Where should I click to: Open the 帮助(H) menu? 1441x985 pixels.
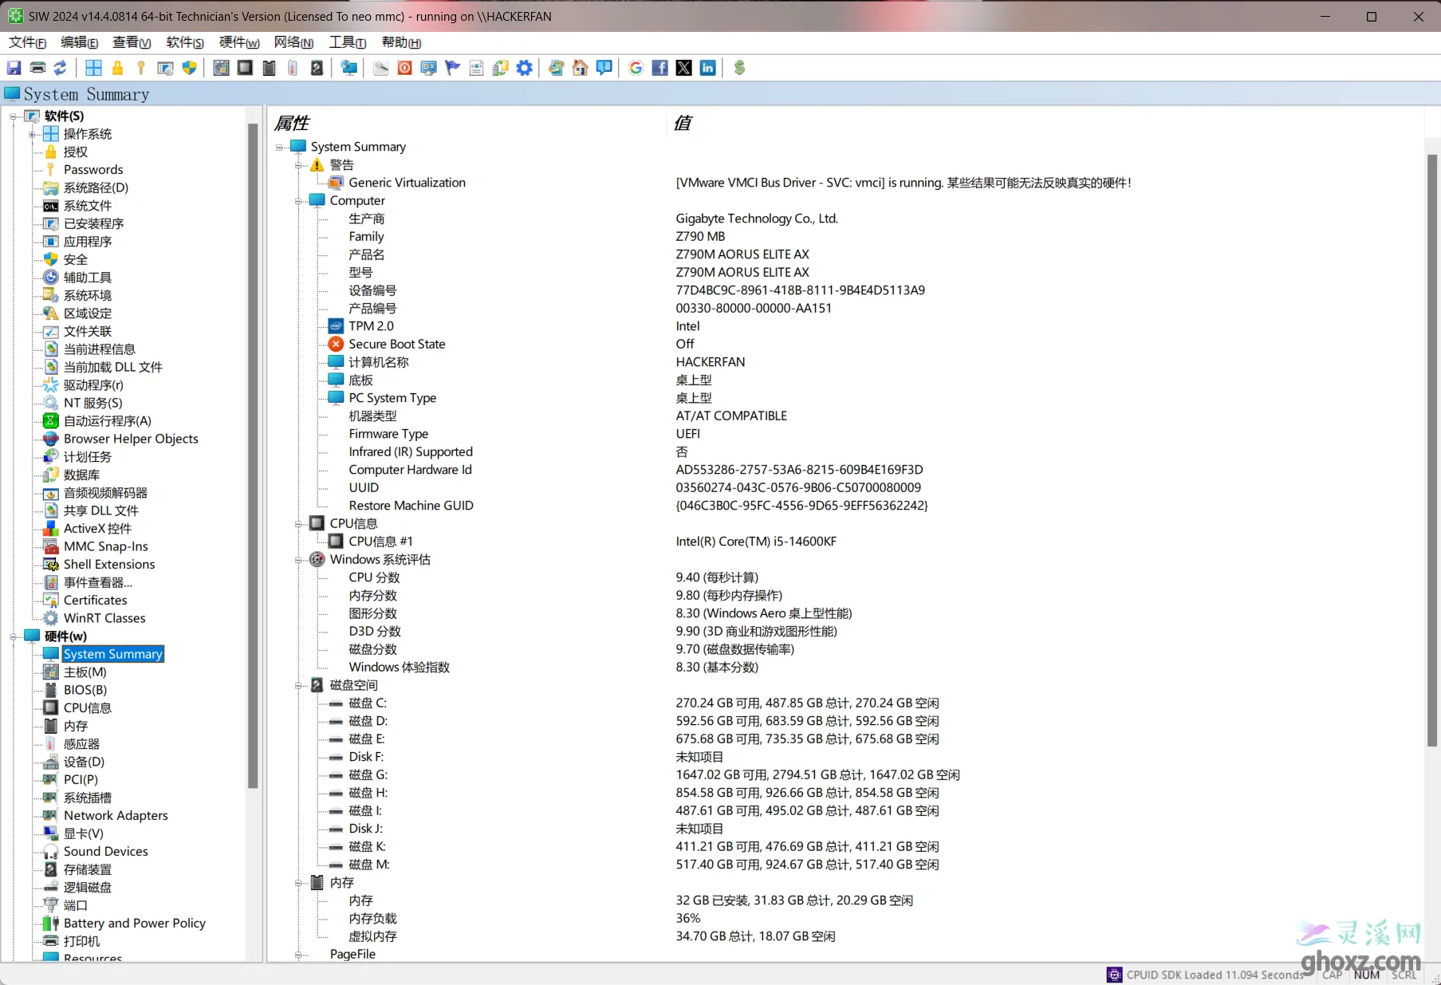(x=401, y=42)
